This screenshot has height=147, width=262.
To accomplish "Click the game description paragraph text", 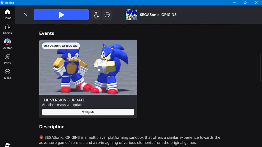I will (x=130, y=140).
